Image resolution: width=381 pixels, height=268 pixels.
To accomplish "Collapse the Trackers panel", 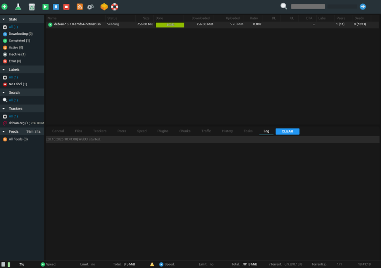I will 4,109.
